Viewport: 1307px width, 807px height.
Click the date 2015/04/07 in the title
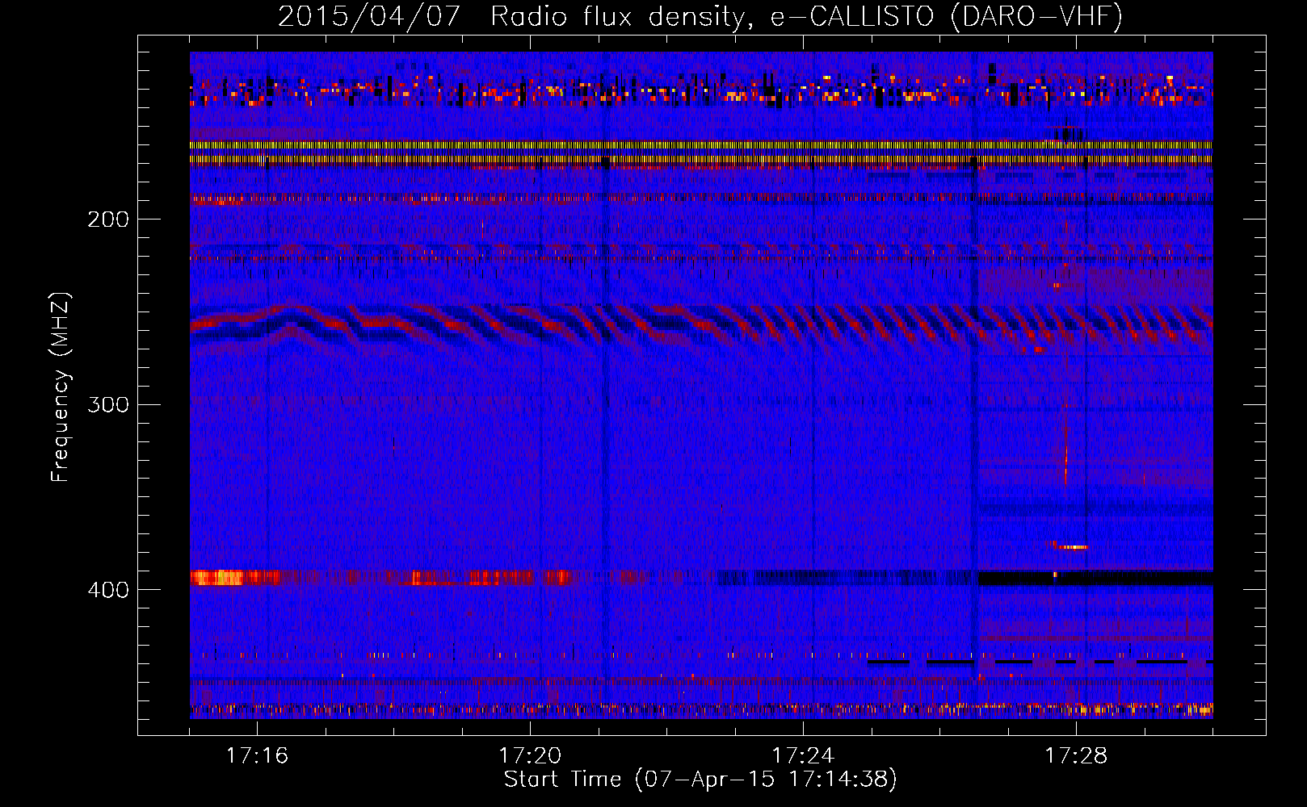click(369, 16)
